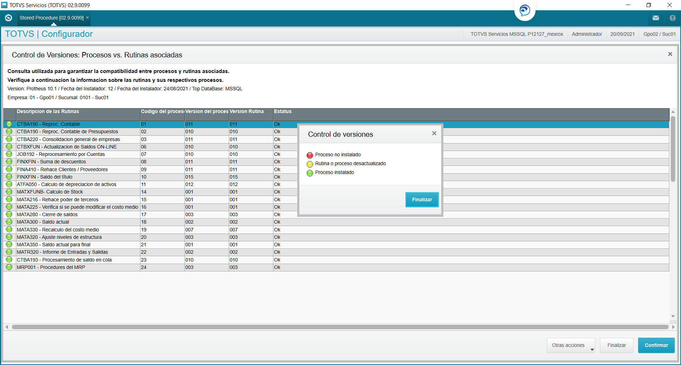This screenshot has width=681, height=365.
Task: Click TOTVS Servicios MSSQL P12127_mexrox label
Action: click(x=517, y=34)
